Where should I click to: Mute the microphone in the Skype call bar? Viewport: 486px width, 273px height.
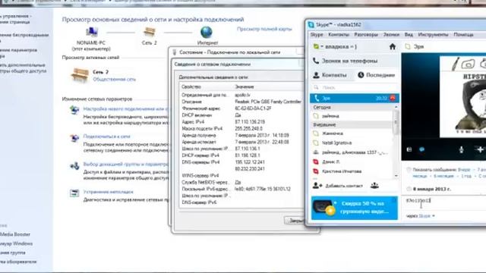461,149
